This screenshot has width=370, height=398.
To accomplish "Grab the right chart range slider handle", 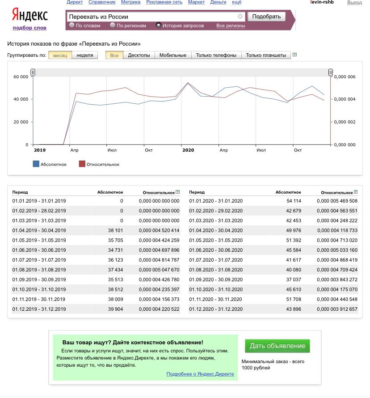I will pyautogui.click(x=330, y=72).
